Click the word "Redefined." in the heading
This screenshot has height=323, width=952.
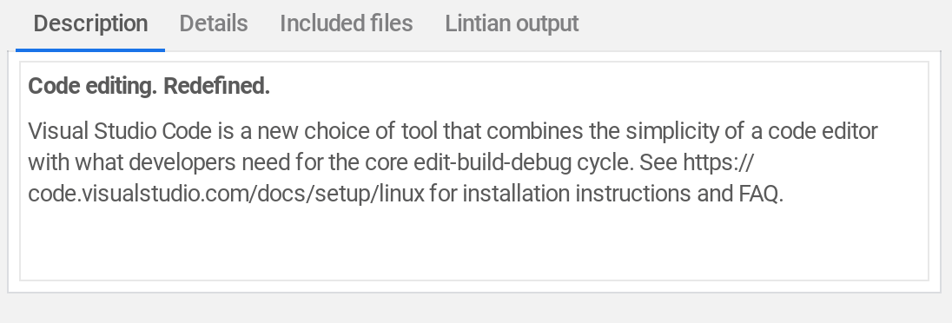[x=217, y=86]
